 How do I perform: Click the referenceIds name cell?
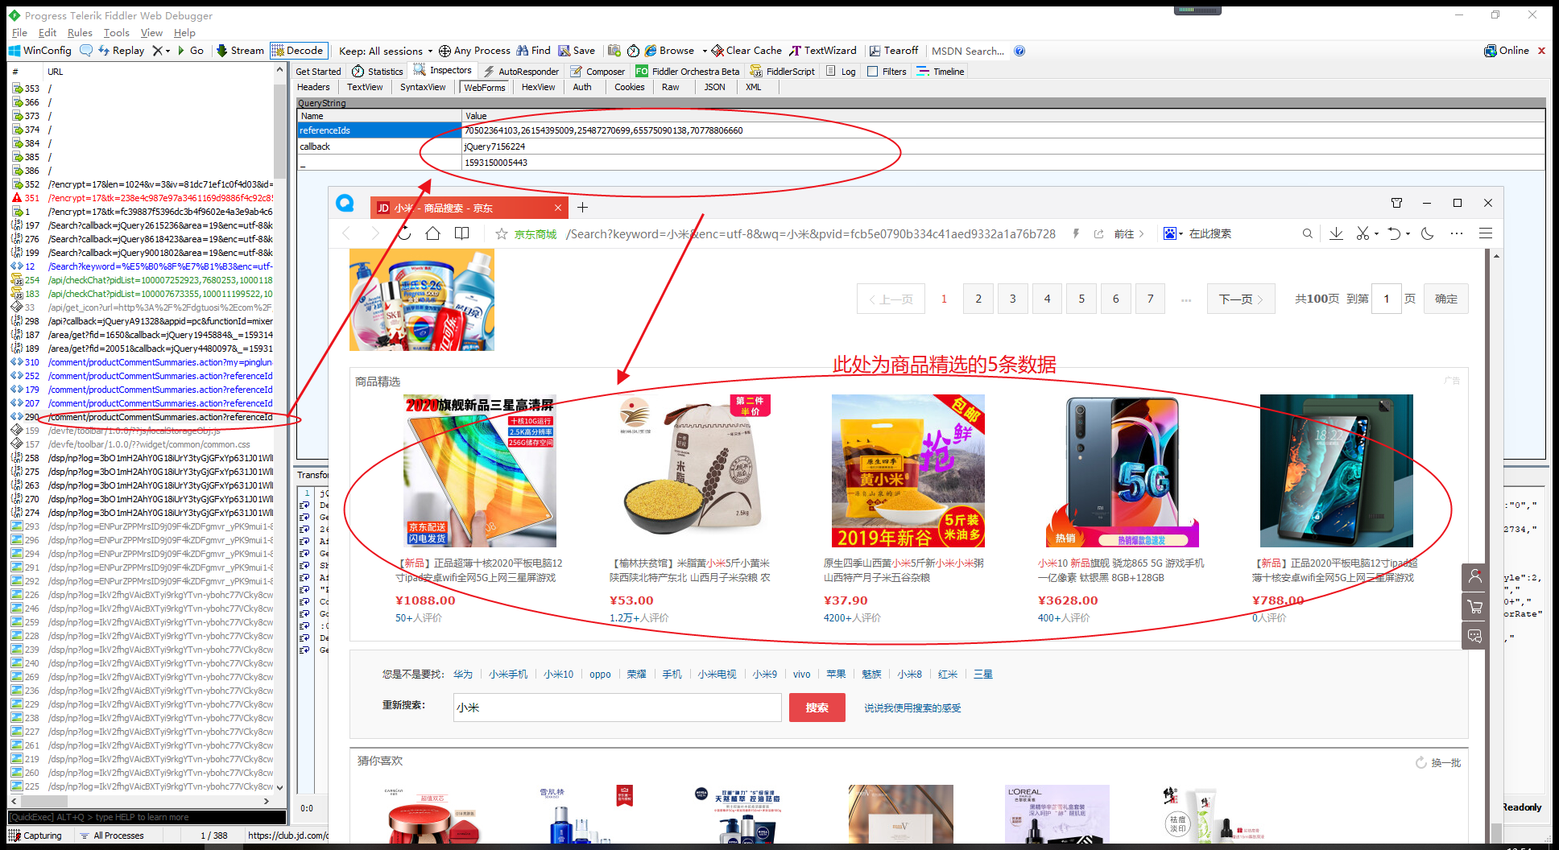click(379, 130)
